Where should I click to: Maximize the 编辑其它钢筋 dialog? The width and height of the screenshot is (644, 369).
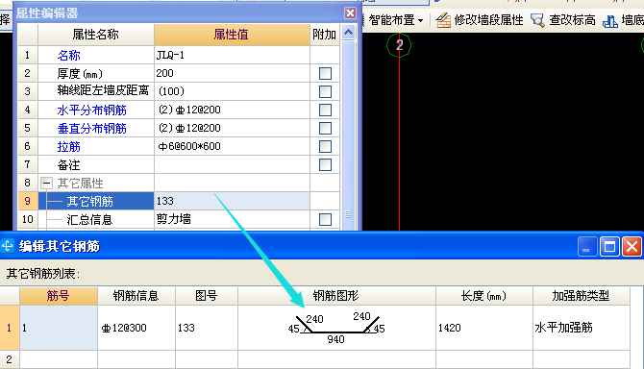(609, 247)
